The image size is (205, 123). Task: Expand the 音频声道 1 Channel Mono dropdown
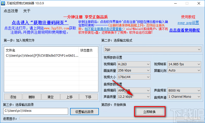coord(184,97)
